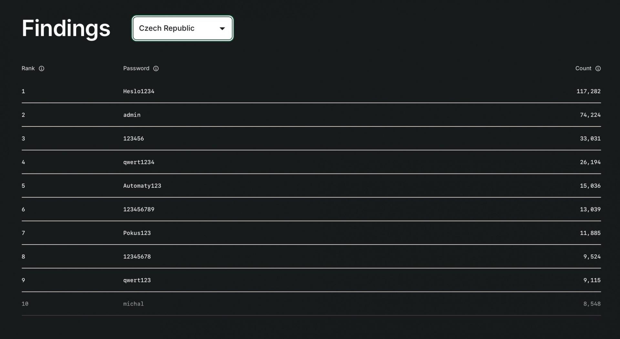Click the dropdown arrow in country selector
Image resolution: width=620 pixels, height=339 pixels.
click(222, 29)
